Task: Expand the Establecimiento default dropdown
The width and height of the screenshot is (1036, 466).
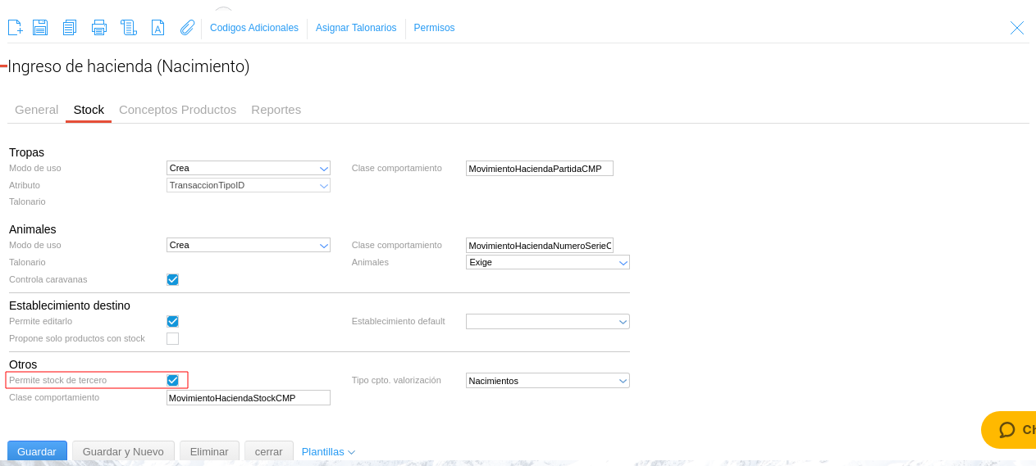Action: pyautogui.click(x=547, y=321)
